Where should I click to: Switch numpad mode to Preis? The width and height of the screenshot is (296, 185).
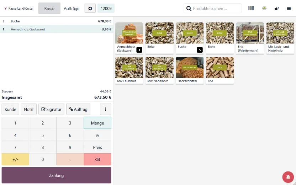[x=97, y=147]
